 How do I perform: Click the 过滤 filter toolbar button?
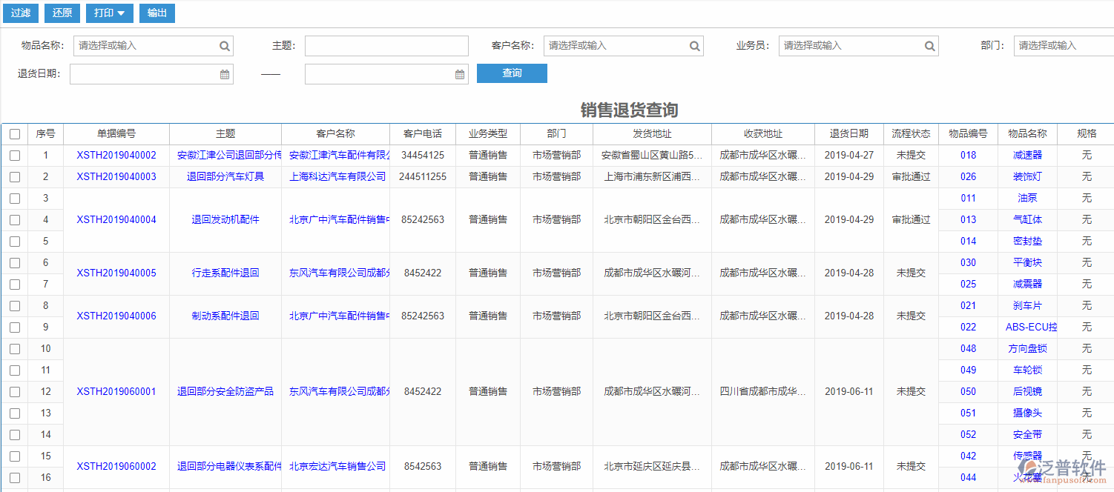(x=20, y=13)
